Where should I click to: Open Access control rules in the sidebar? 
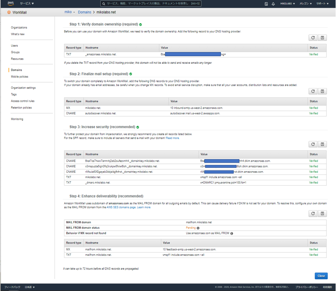point(23,101)
